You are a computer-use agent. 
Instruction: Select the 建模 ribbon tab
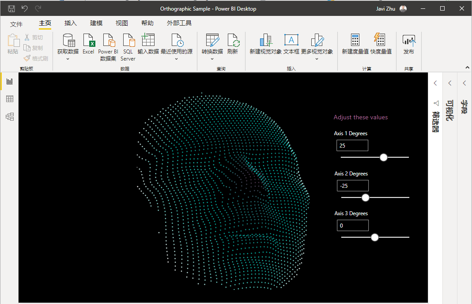coord(96,23)
